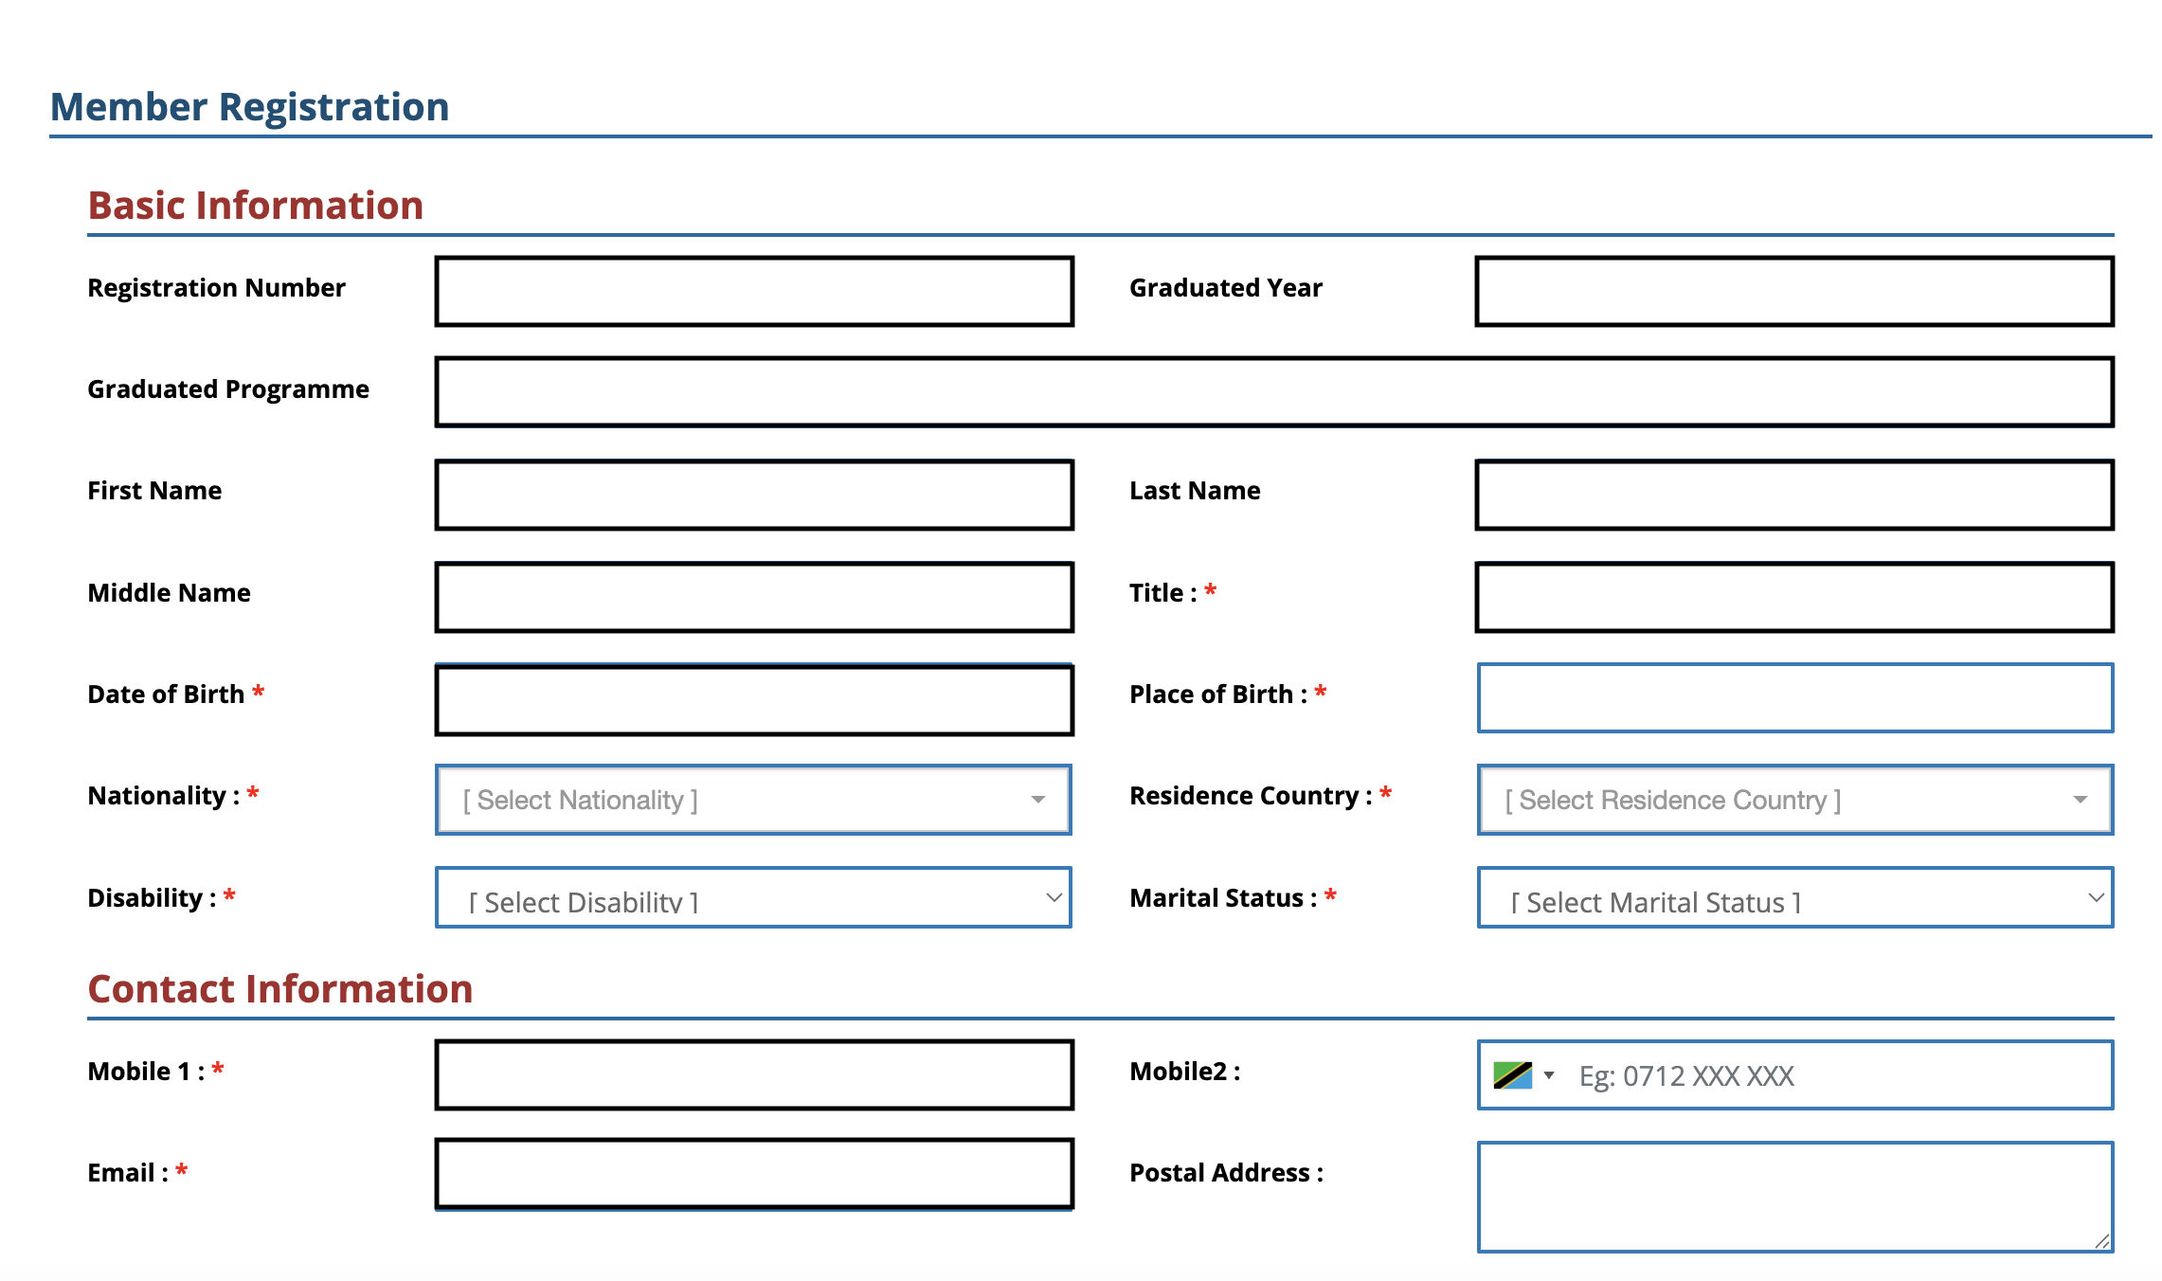Open the Select Nationality dropdown
Screen dimensions: 2162x1281
tap(753, 800)
